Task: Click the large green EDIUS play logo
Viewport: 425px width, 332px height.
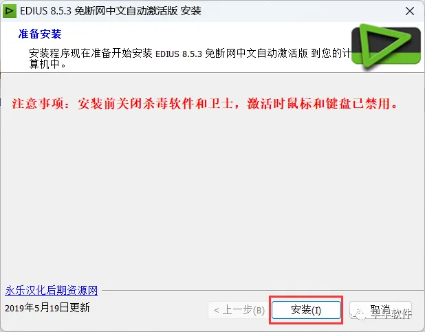Action: (386, 46)
